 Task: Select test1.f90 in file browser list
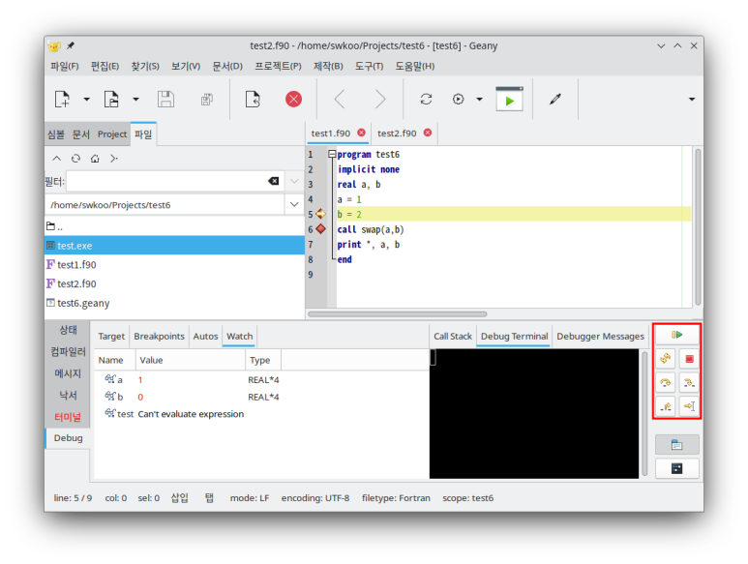point(174,265)
